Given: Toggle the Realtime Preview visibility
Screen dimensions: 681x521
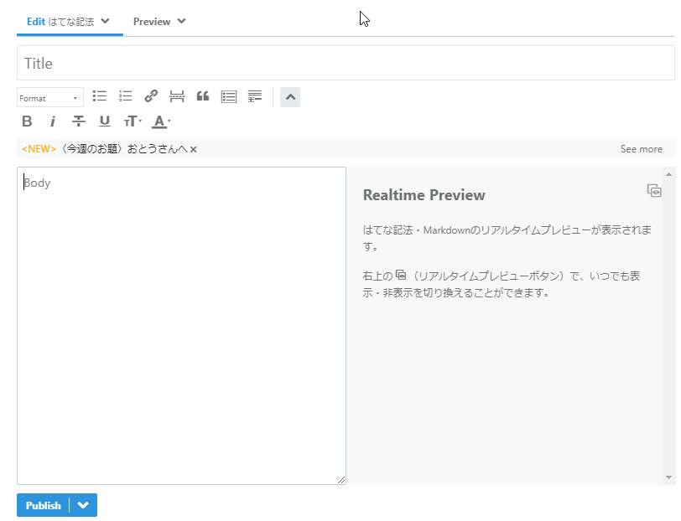Looking at the screenshot, I should (x=654, y=190).
